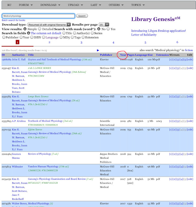Screen dimensions: 196x207
Task: Open mirror [2] for book ID 2330457
Action: 174,68
